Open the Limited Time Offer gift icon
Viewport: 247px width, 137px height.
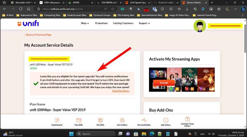187,122
